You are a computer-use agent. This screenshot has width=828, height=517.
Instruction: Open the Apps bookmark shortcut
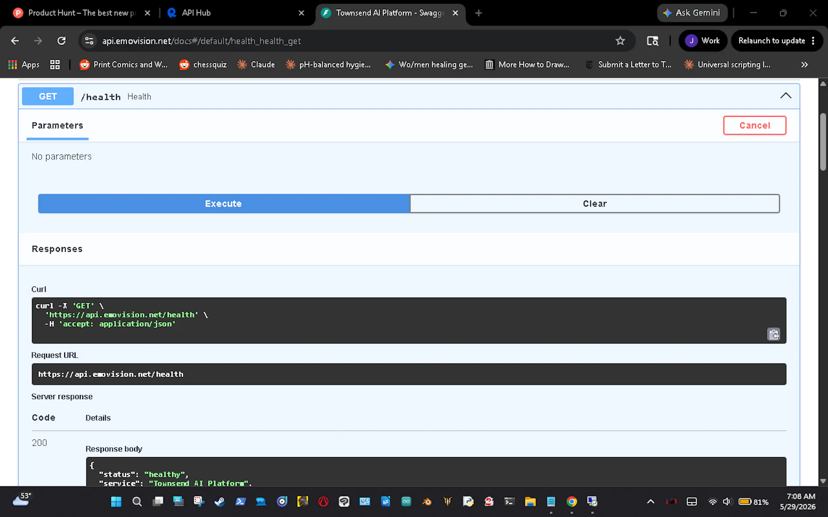(24, 65)
